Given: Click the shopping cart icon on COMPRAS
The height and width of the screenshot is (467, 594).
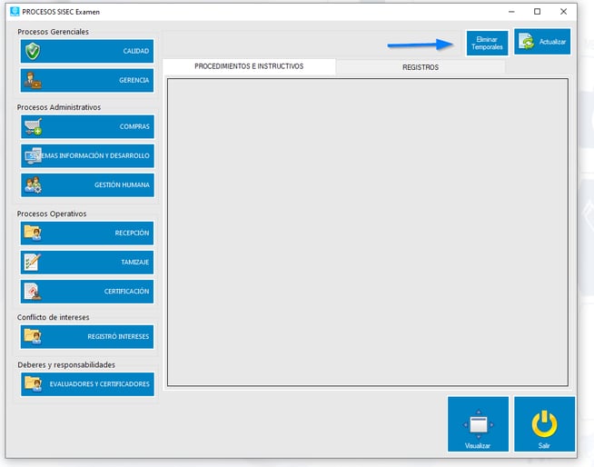Looking at the screenshot, I should [x=34, y=127].
